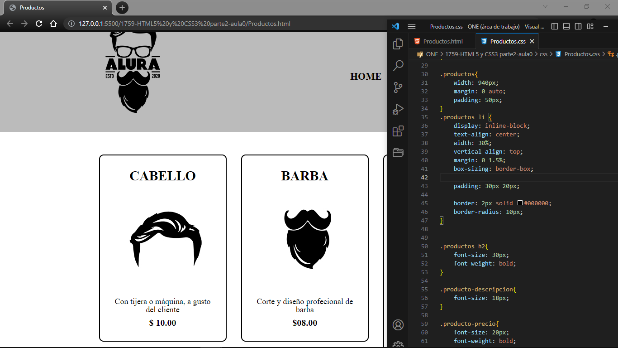The height and width of the screenshot is (348, 618).
Task: Open the Customize Layout dropdown
Action: tap(590, 26)
